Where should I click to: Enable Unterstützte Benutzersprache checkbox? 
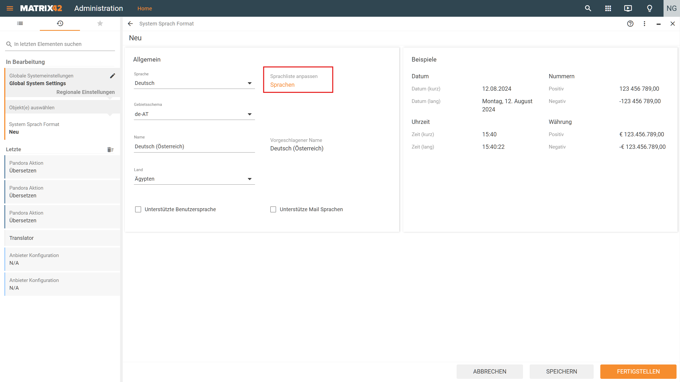click(x=138, y=209)
